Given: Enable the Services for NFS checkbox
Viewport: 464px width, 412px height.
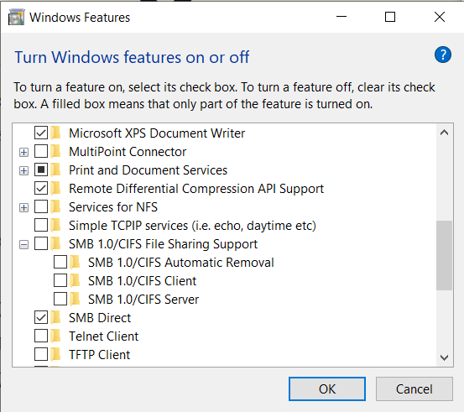Looking at the screenshot, I should tap(41, 207).
